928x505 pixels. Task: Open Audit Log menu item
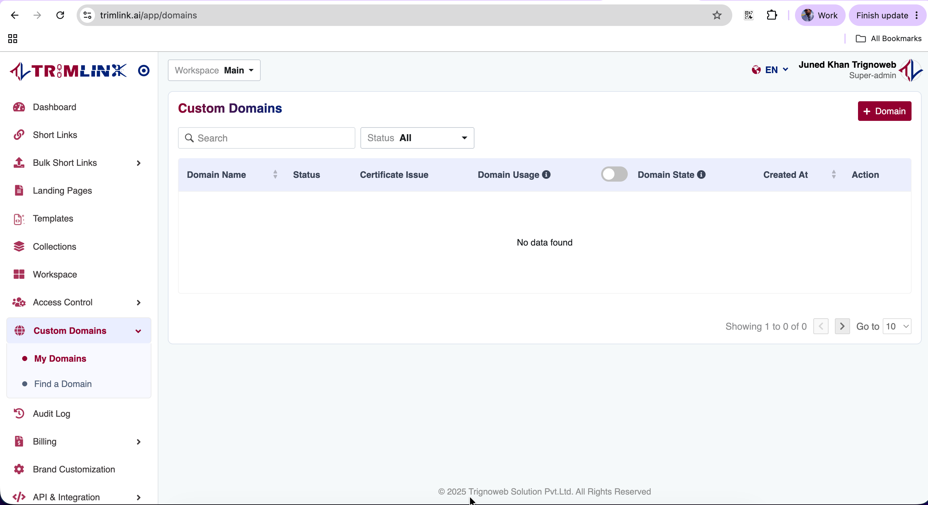click(x=52, y=414)
